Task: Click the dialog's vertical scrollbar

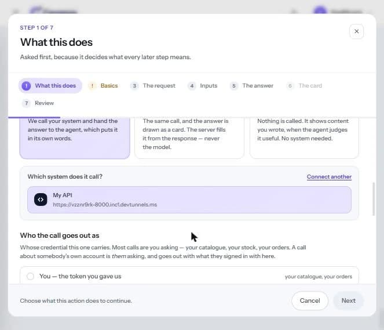Action: coord(374,199)
